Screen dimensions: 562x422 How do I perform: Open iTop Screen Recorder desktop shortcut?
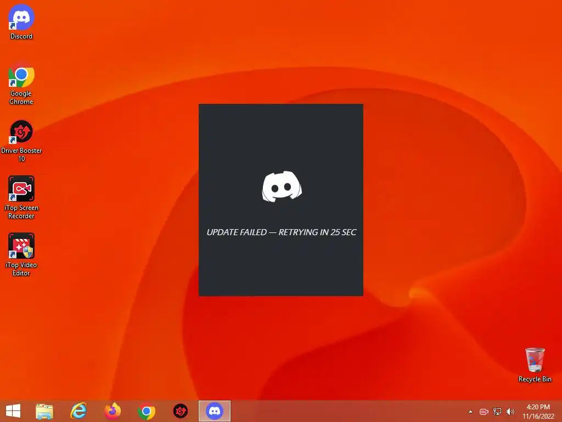21,197
